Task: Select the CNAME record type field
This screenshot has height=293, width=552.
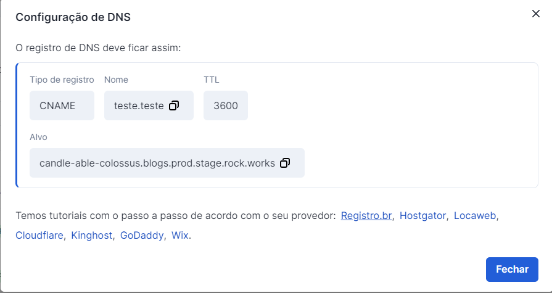Action: point(62,105)
